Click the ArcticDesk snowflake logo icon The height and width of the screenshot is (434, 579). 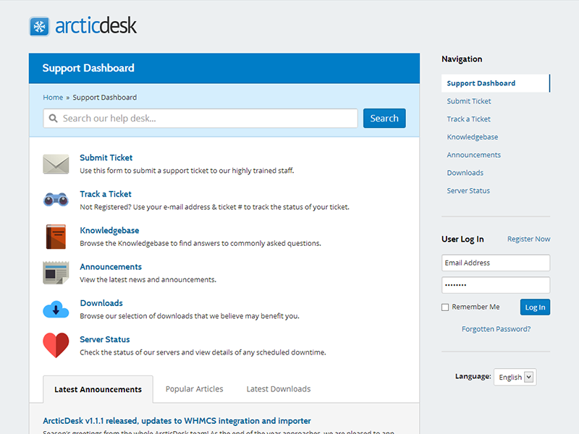pos(39,26)
